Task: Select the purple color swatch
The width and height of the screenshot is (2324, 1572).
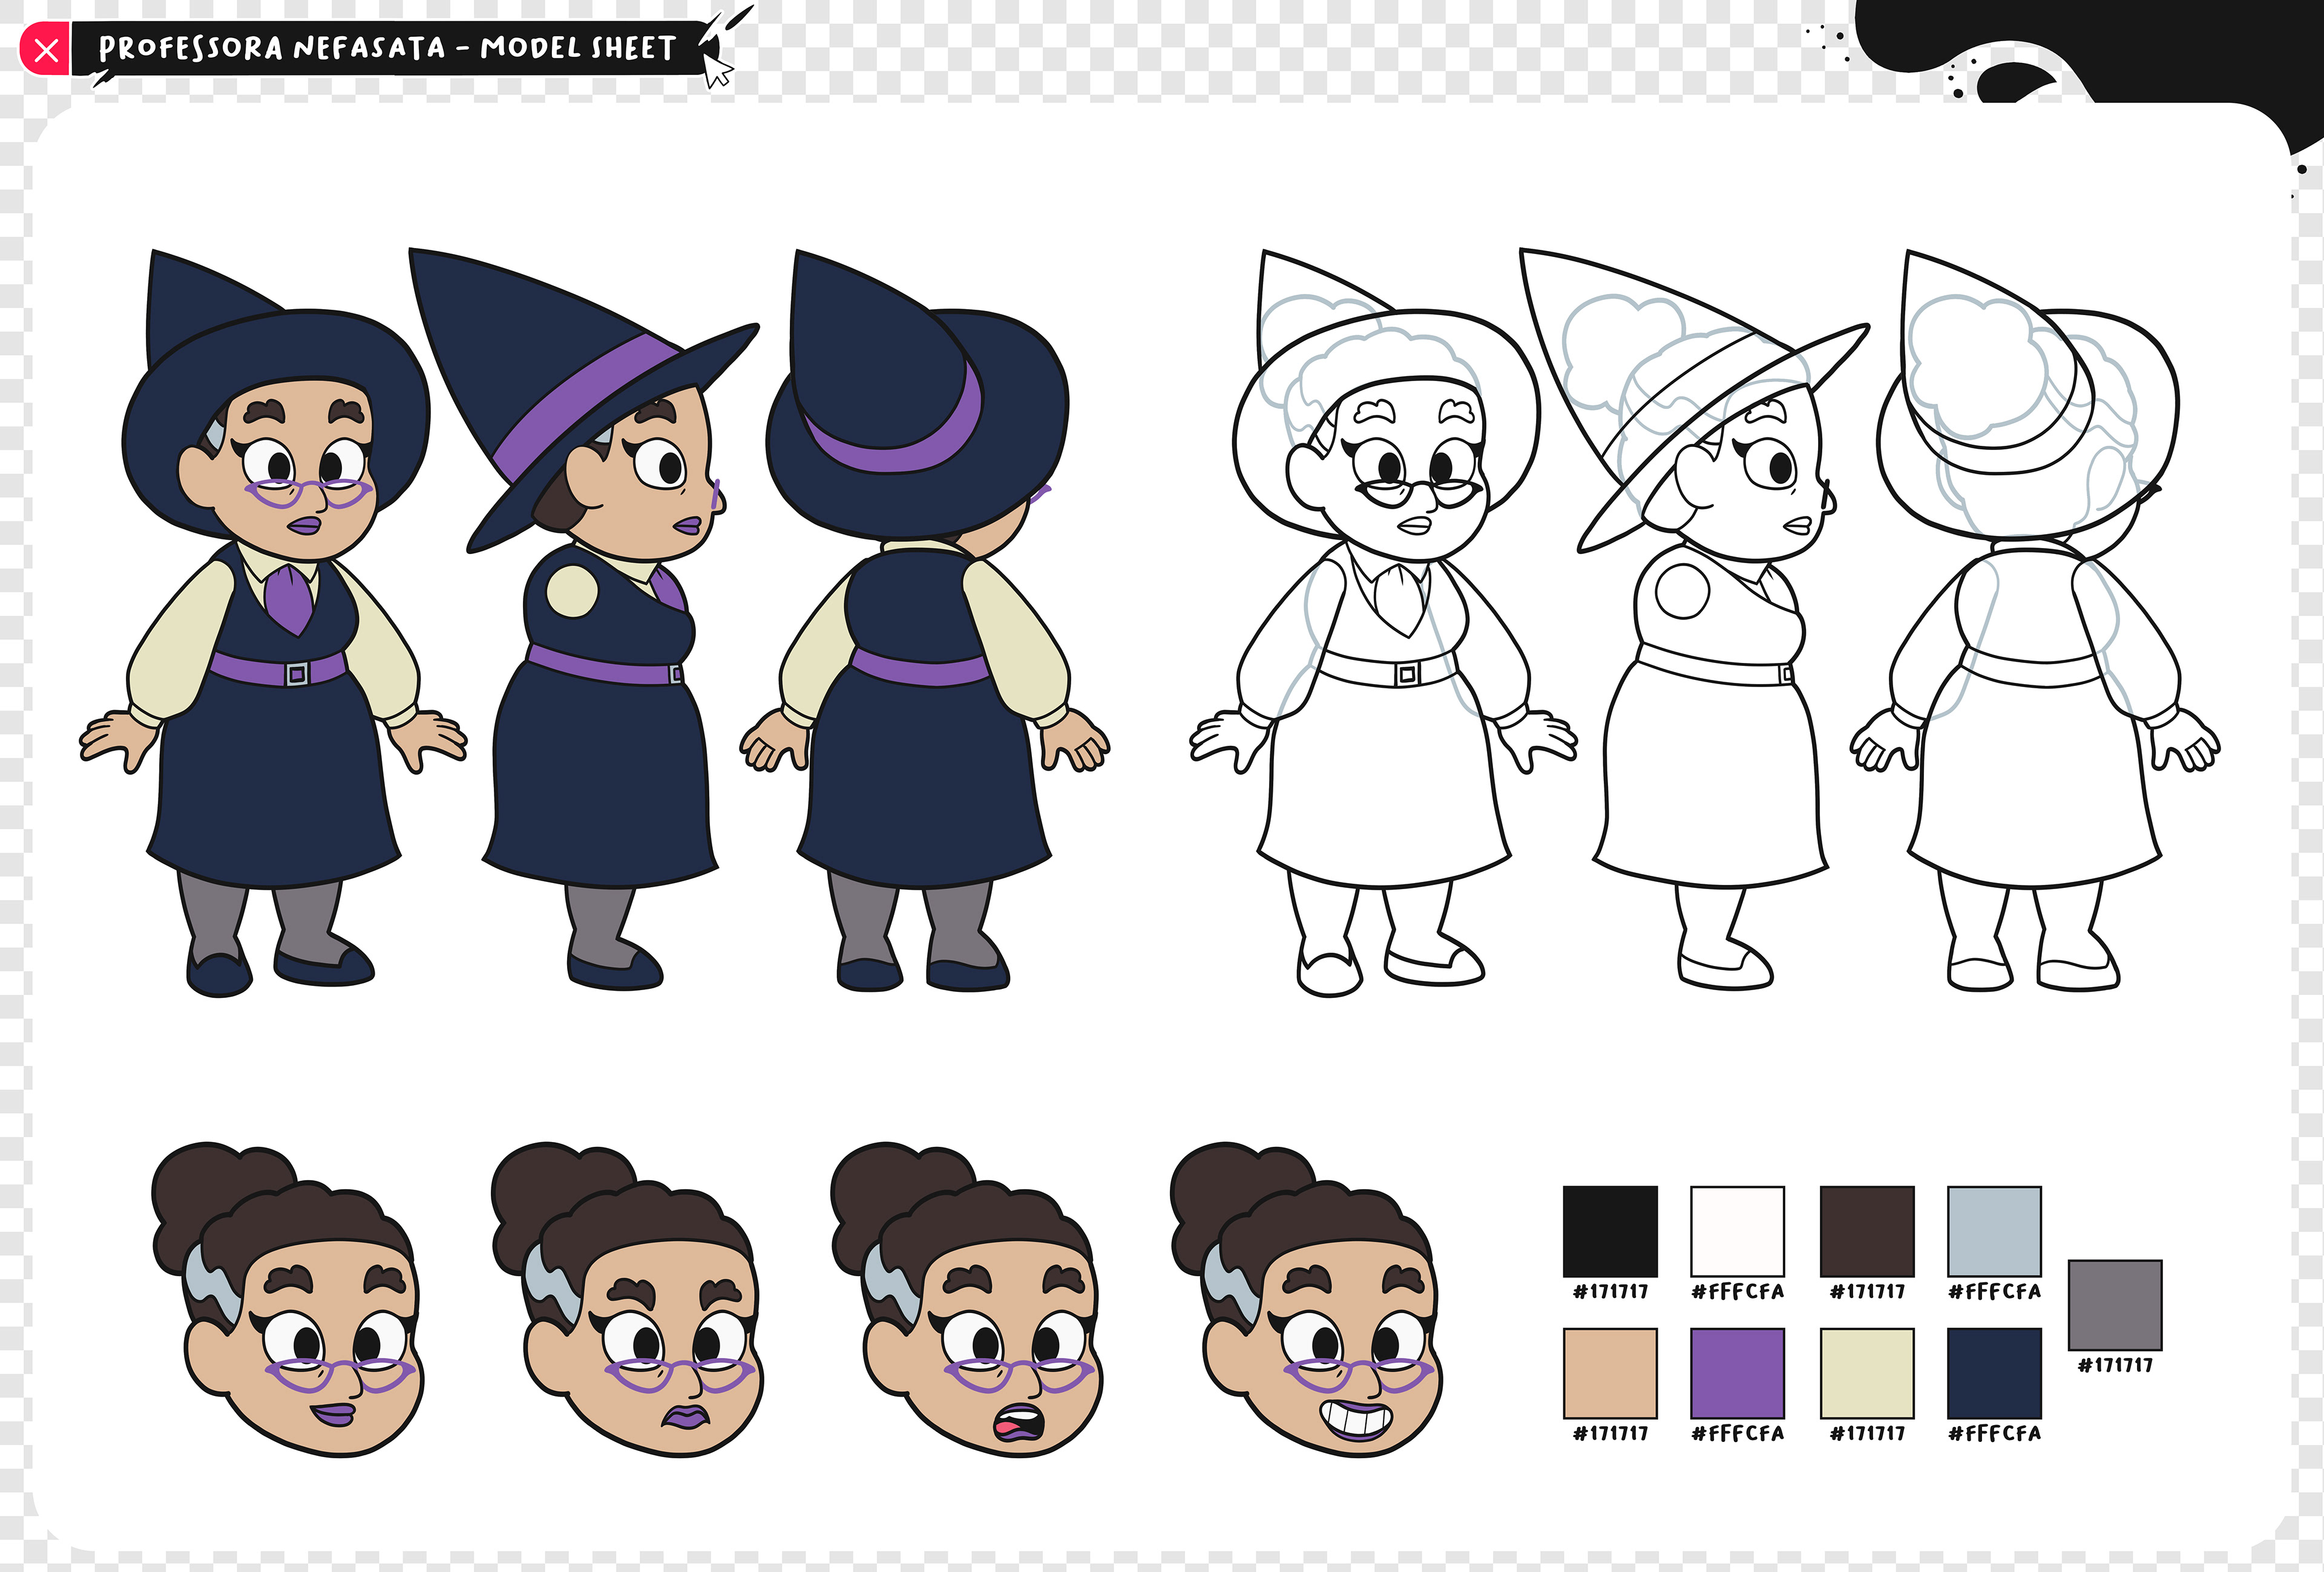Action: coord(1737,1373)
